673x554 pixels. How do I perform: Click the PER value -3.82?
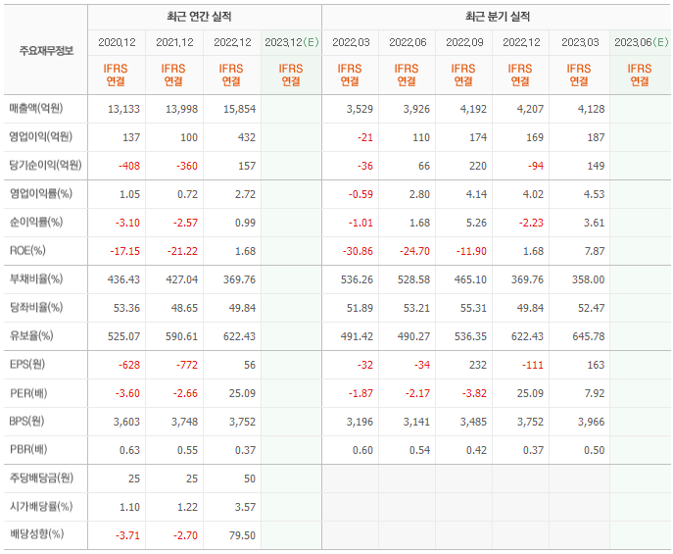474,393
